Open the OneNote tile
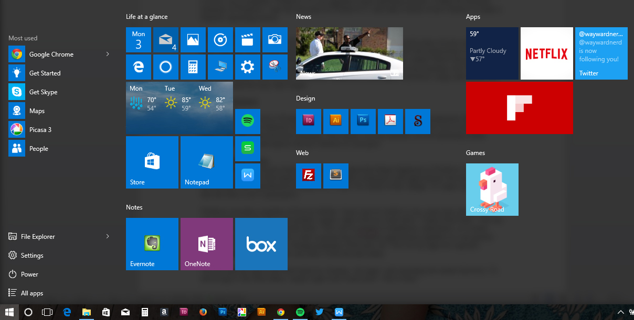Screen dimensions: 634x320 click(207, 244)
